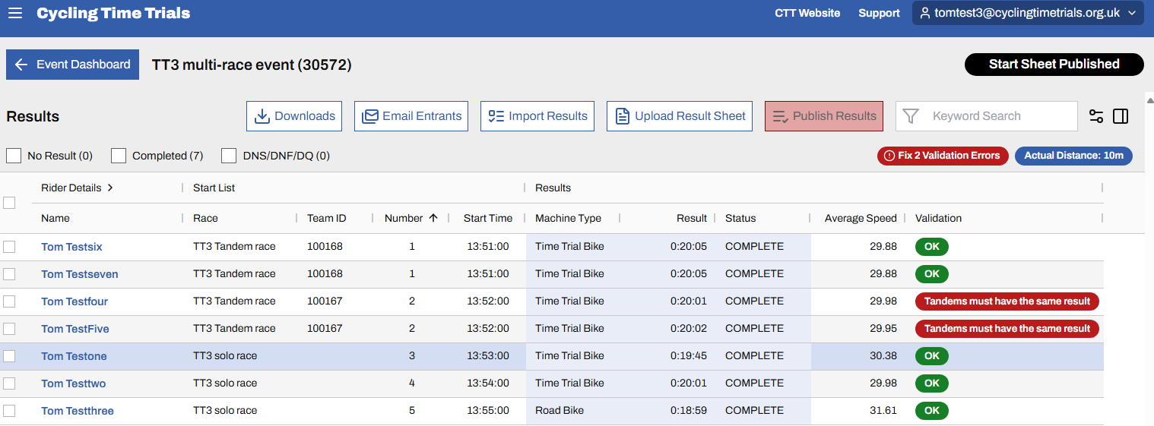Open Tom Testthree rider link

tap(78, 411)
